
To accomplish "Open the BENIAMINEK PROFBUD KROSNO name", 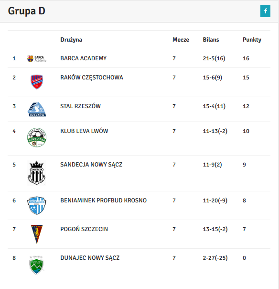I will pyautogui.click(x=103, y=200).
